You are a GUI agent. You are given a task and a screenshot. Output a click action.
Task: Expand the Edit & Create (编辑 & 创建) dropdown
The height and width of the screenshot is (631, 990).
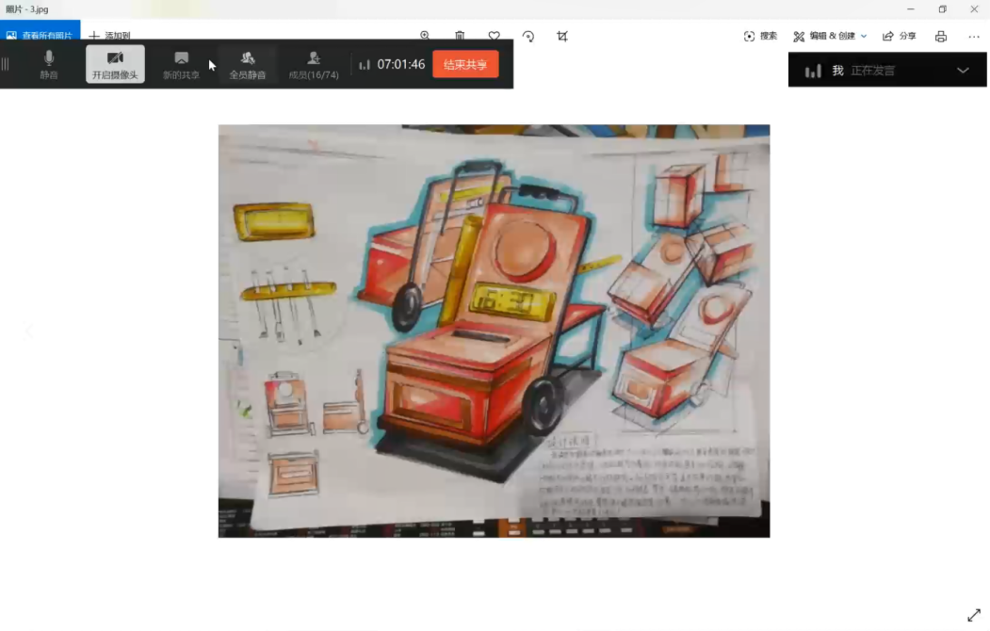click(830, 36)
